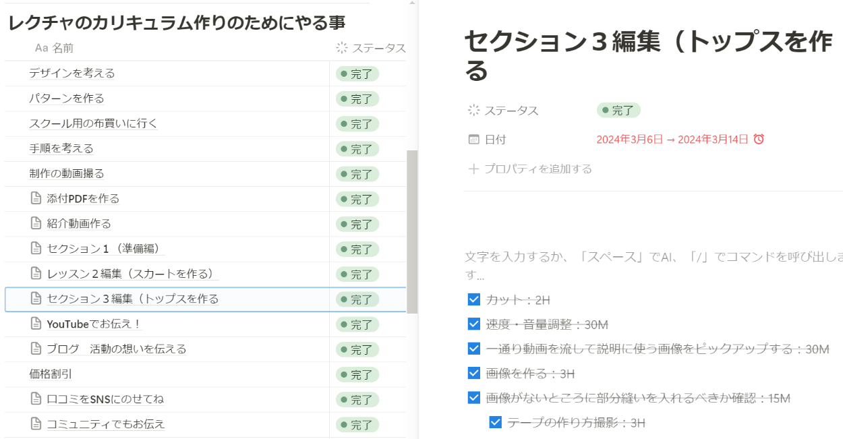843x439 pixels.
Task: Click page icon beside 添付PDFを作る
Action: pyautogui.click(x=36, y=199)
